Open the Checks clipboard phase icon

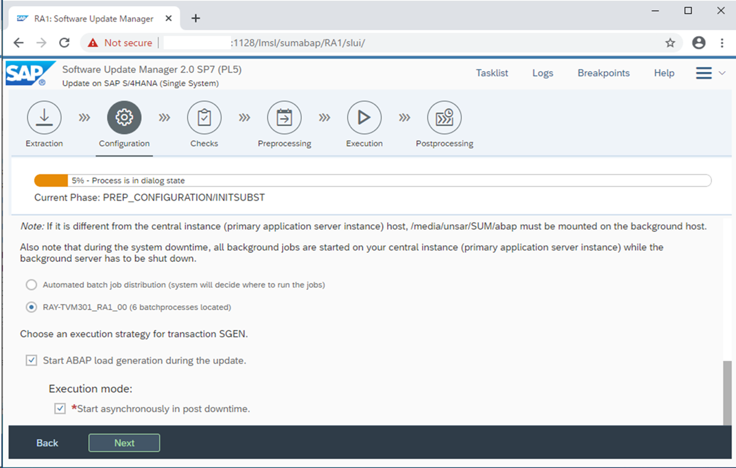[x=204, y=118]
